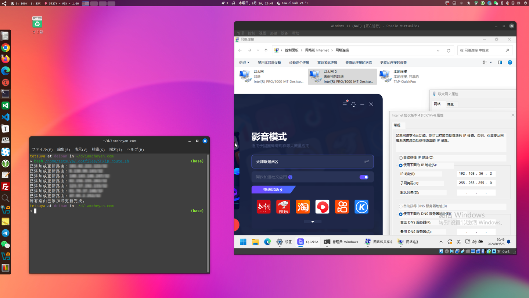Click the 禁用此网络设备 toolbar button

(x=269, y=62)
